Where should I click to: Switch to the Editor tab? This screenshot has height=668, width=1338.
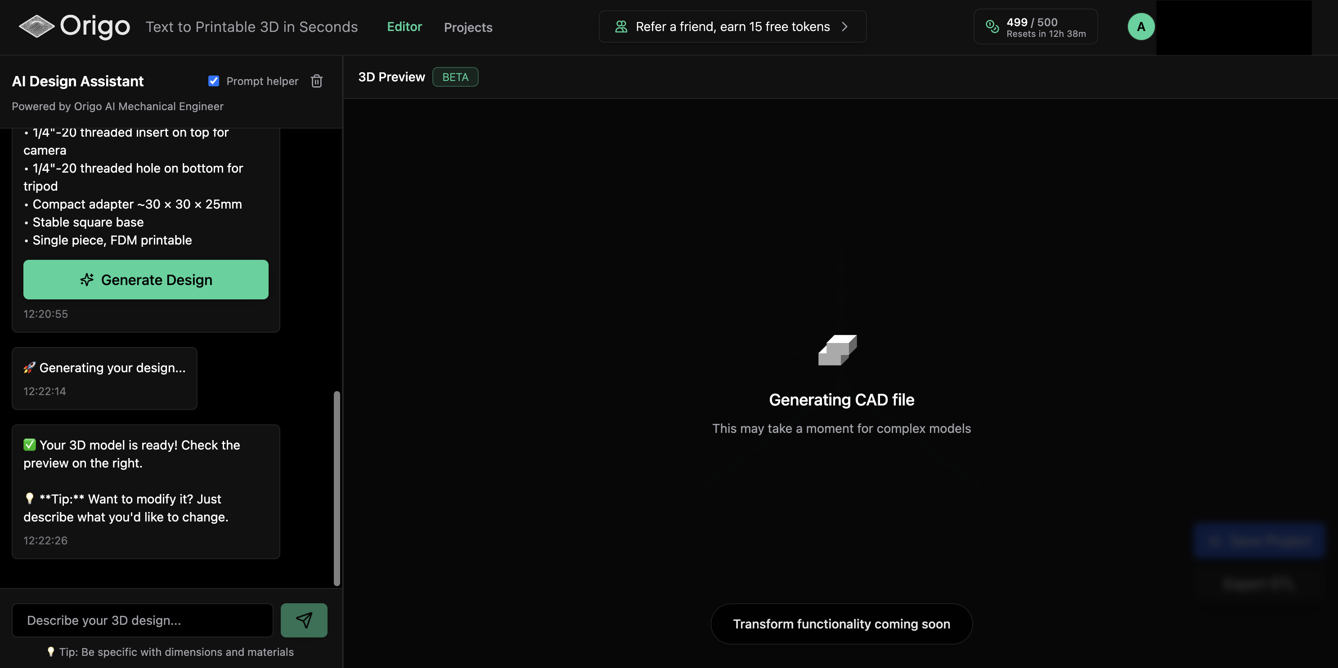pos(404,27)
